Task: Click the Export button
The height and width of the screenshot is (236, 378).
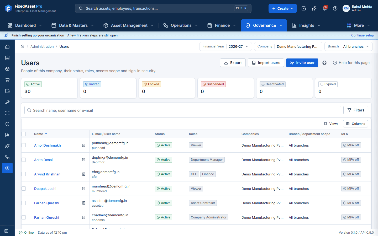Action: [233, 63]
